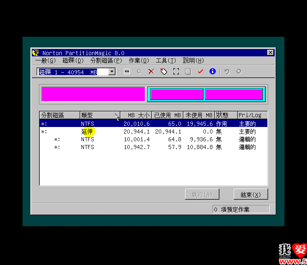Click the blue info properties icon

212,71
